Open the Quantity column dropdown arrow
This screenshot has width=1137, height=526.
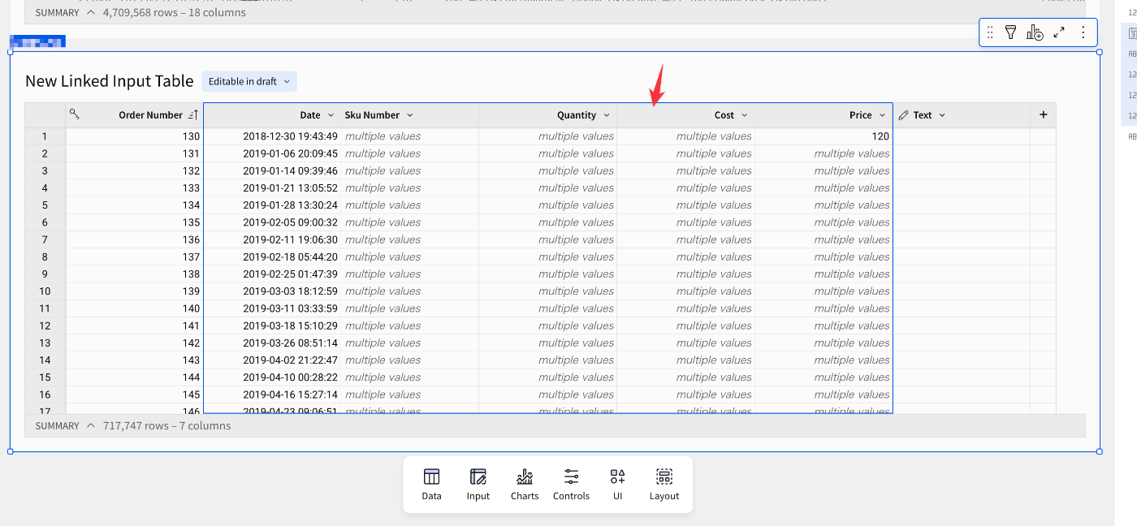(x=607, y=115)
